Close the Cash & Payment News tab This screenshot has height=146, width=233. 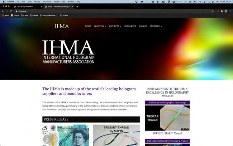[x=41, y=6]
